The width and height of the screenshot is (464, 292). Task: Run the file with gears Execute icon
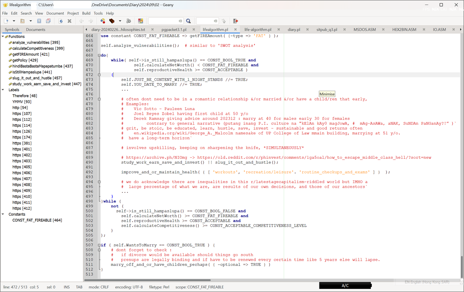pos(129,21)
